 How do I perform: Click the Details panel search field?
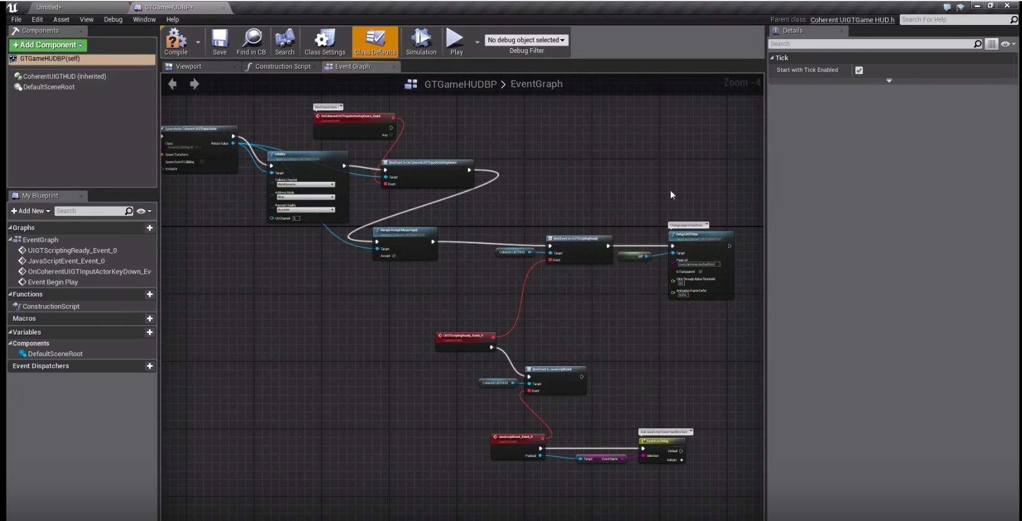[x=870, y=44]
